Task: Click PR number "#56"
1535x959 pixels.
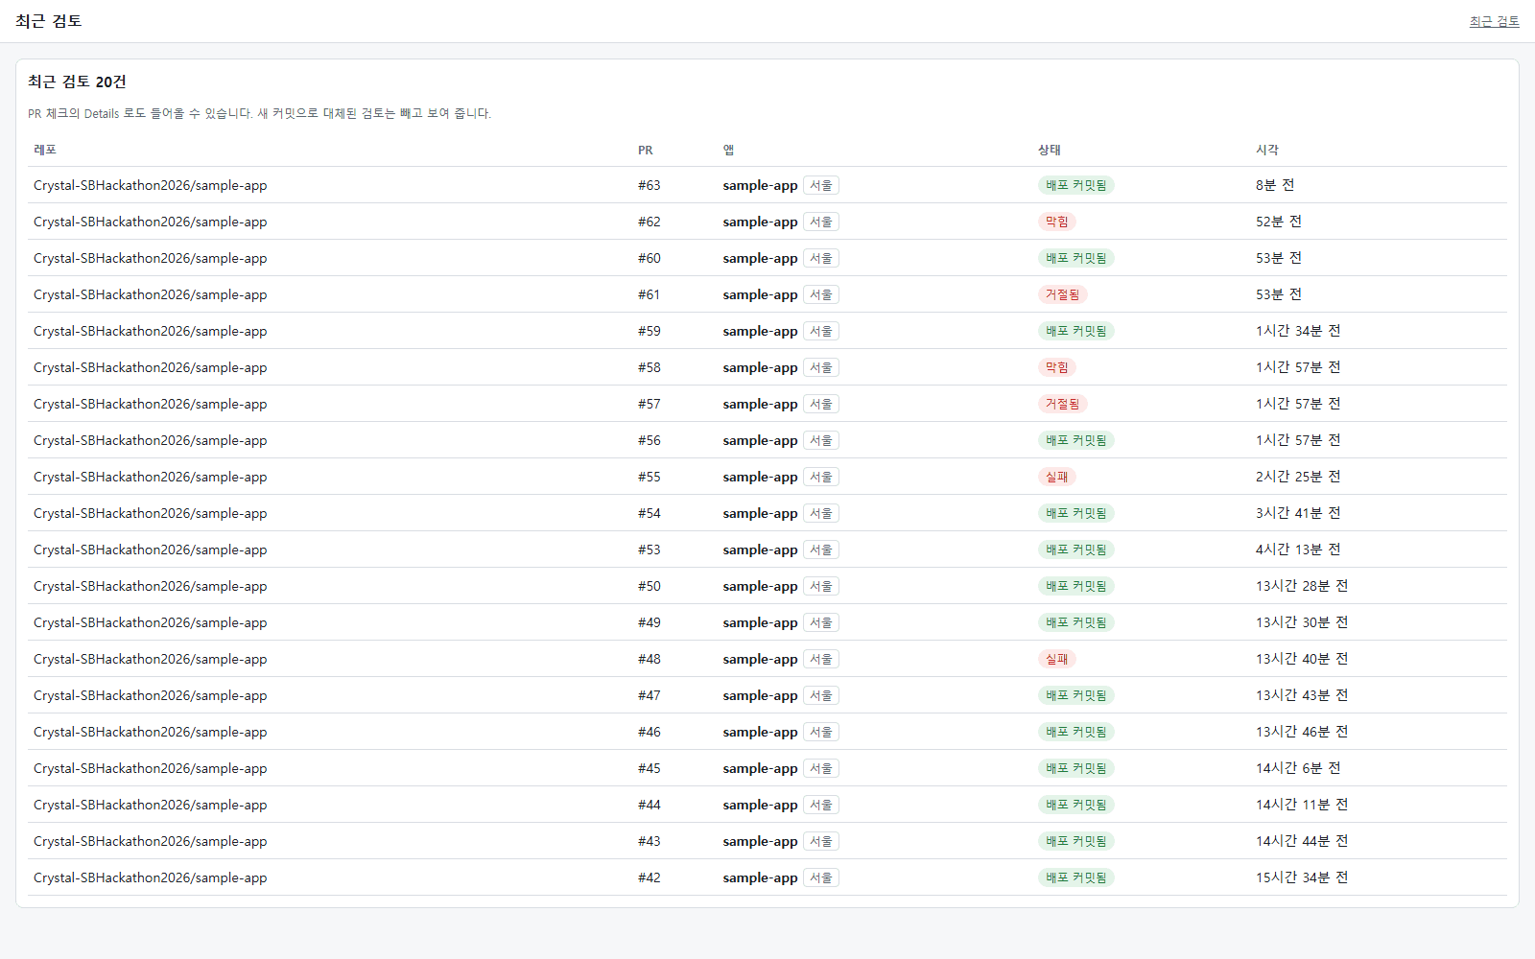Action: (x=649, y=440)
